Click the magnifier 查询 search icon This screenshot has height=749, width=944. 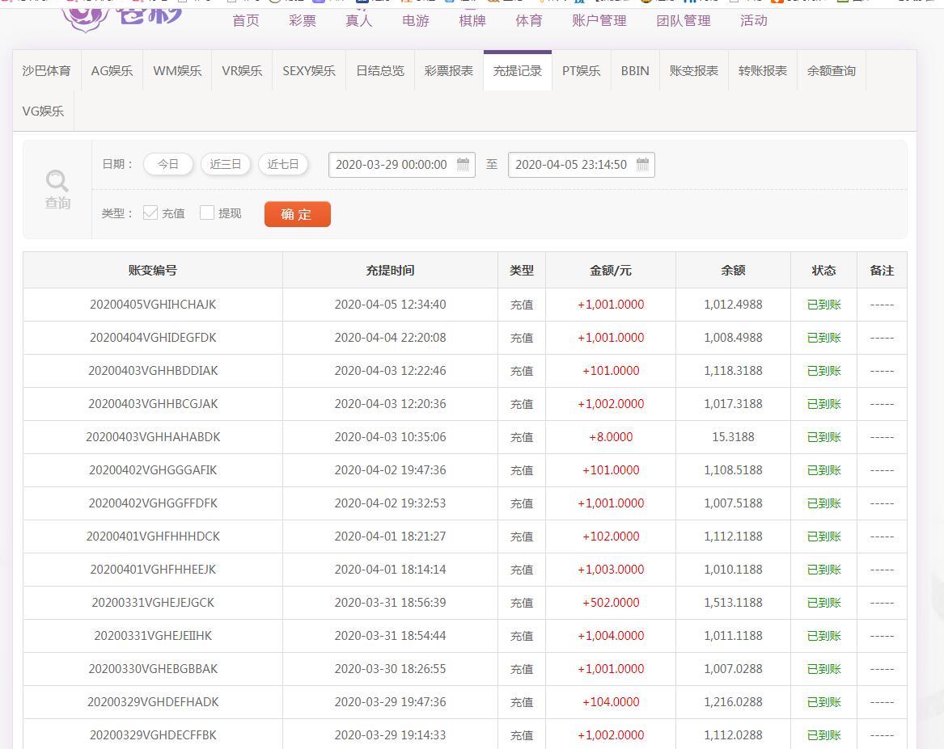tap(57, 189)
